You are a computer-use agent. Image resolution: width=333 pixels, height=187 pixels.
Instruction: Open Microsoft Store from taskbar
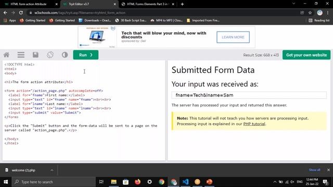(x=126, y=182)
